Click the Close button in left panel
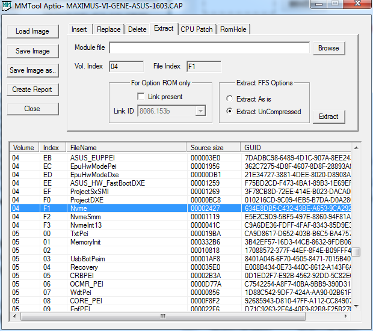Screen dimensions: 373x331 (32, 109)
